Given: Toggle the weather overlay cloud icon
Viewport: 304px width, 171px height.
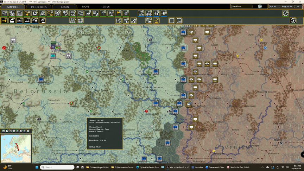Looking at the screenshot, I should click(111, 13).
